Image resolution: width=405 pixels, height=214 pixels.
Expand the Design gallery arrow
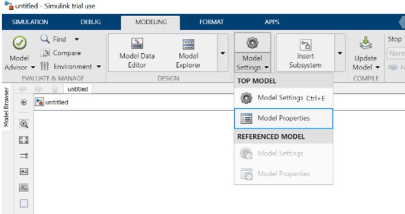coord(223,53)
